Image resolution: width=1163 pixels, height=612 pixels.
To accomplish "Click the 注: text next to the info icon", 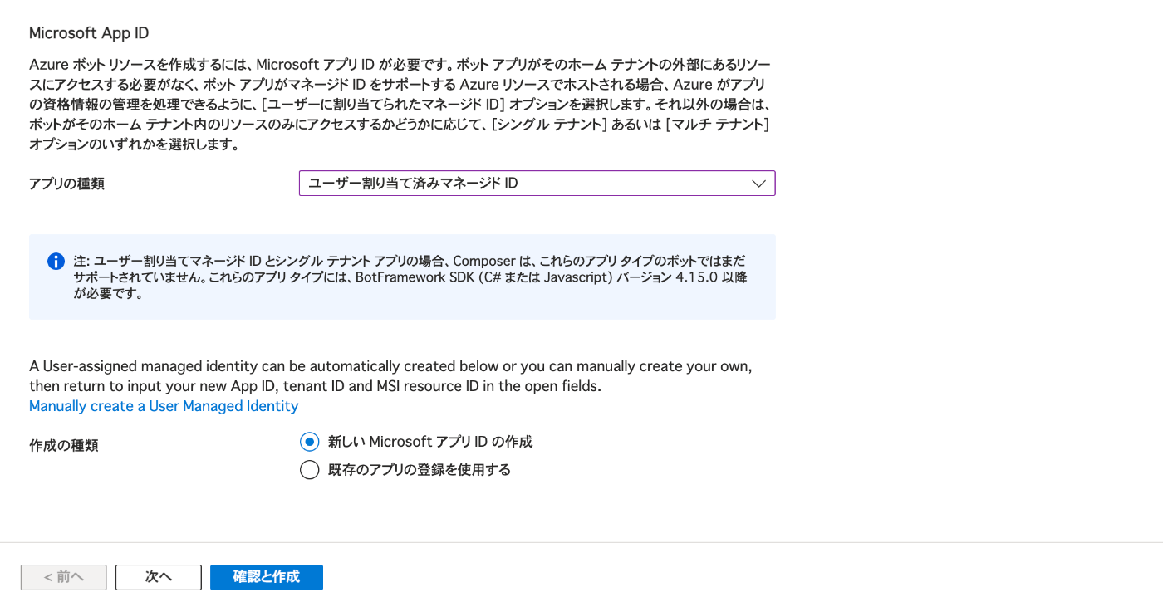I will [81, 262].
